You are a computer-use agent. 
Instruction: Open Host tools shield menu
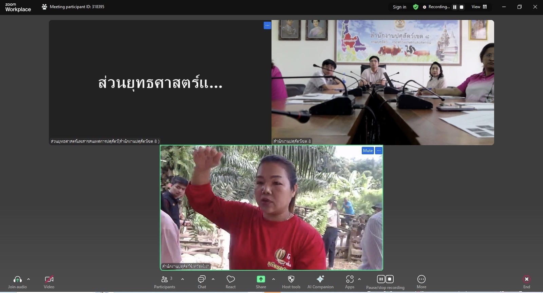click(x=291, y=282)
